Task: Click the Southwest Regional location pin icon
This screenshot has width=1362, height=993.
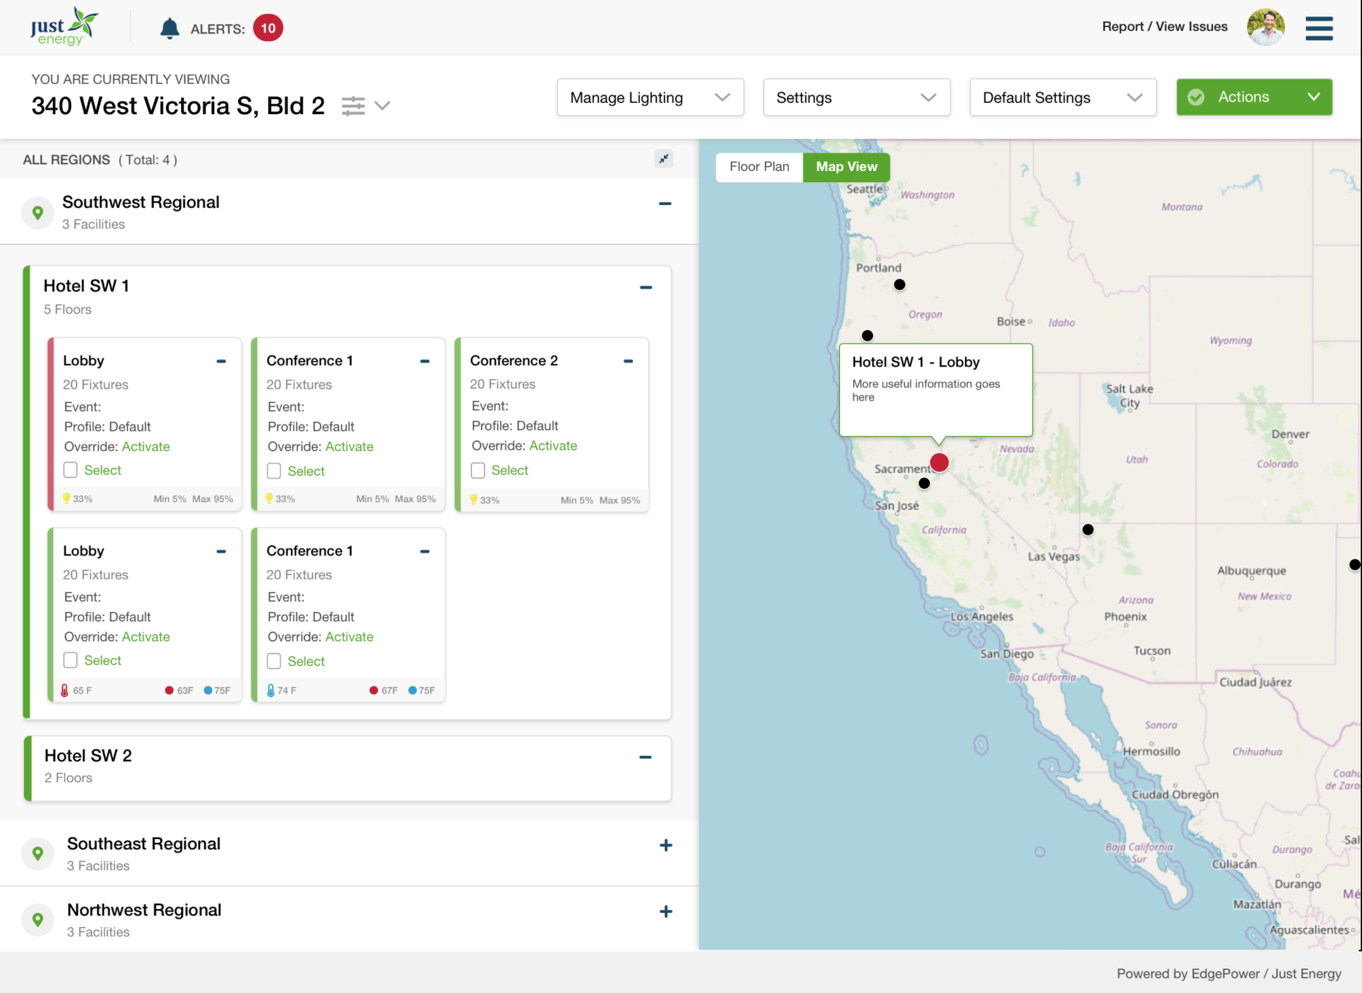Action: [38, 213]
